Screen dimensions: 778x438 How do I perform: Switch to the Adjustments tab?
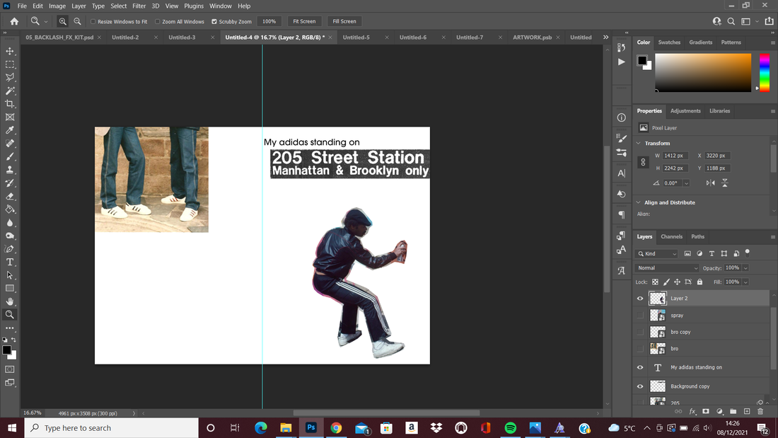(x=685, y=111)
